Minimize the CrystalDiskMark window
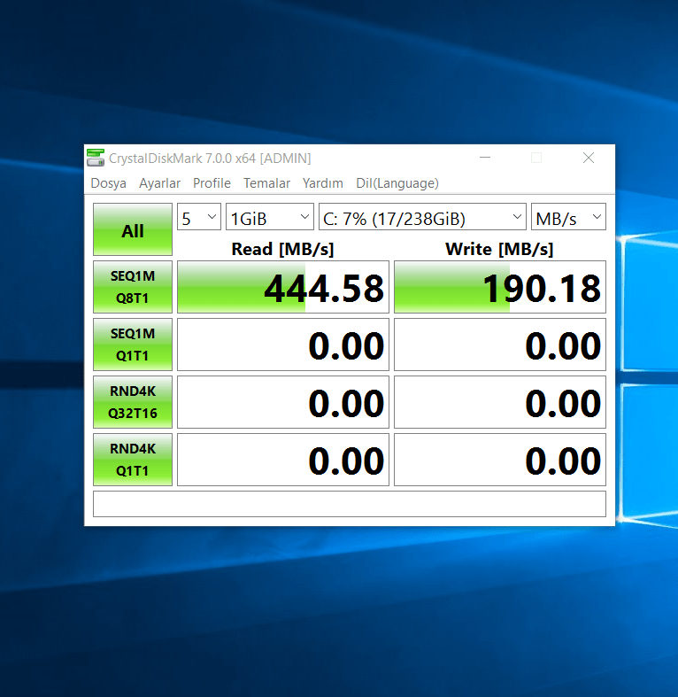Image resolution: width=678 pixels, height=697 pixels. [485, 158]
